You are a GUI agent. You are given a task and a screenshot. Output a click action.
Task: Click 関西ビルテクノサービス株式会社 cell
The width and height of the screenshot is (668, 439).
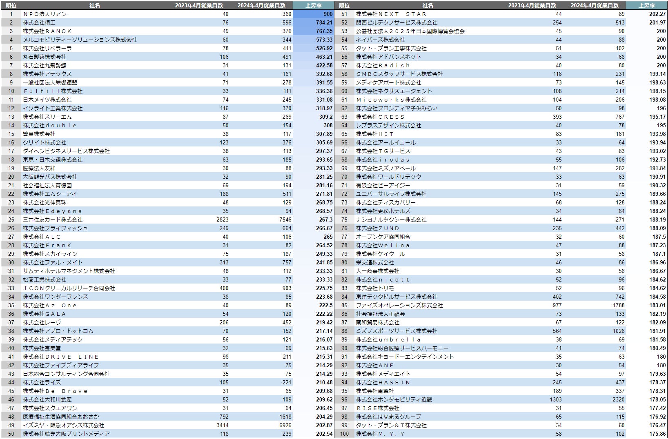tap(397, 22)
